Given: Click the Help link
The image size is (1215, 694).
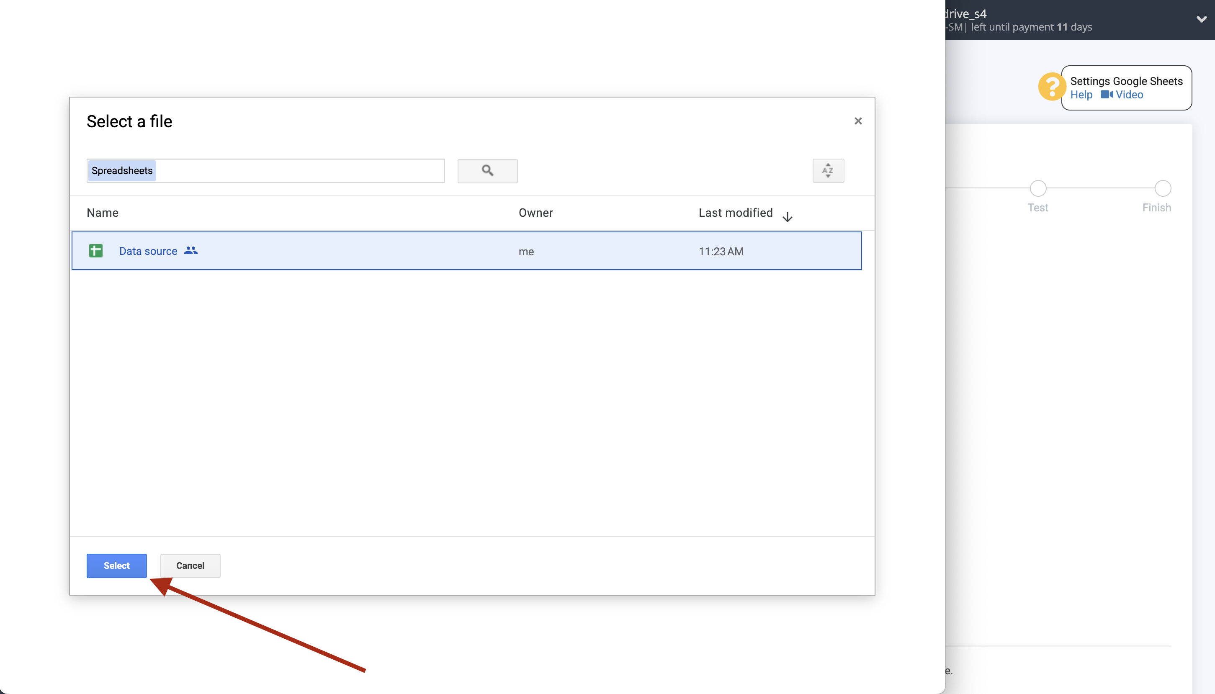Looking at the screenshot, I should click(x=1080, y=94).
